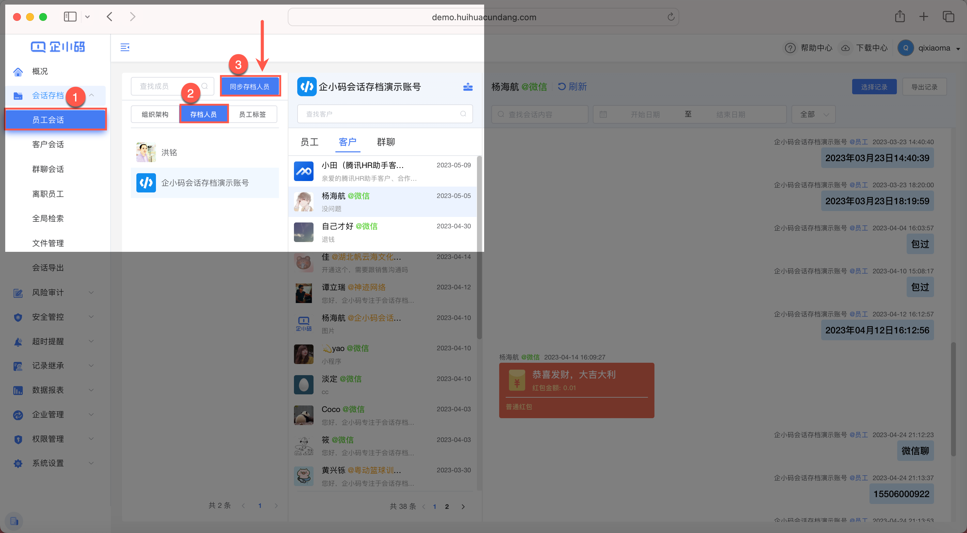Image resolution: width=967 pixels, height=533 pixels.
Task: Click the search icon in 查找成员 field
Action: [205, 86]
